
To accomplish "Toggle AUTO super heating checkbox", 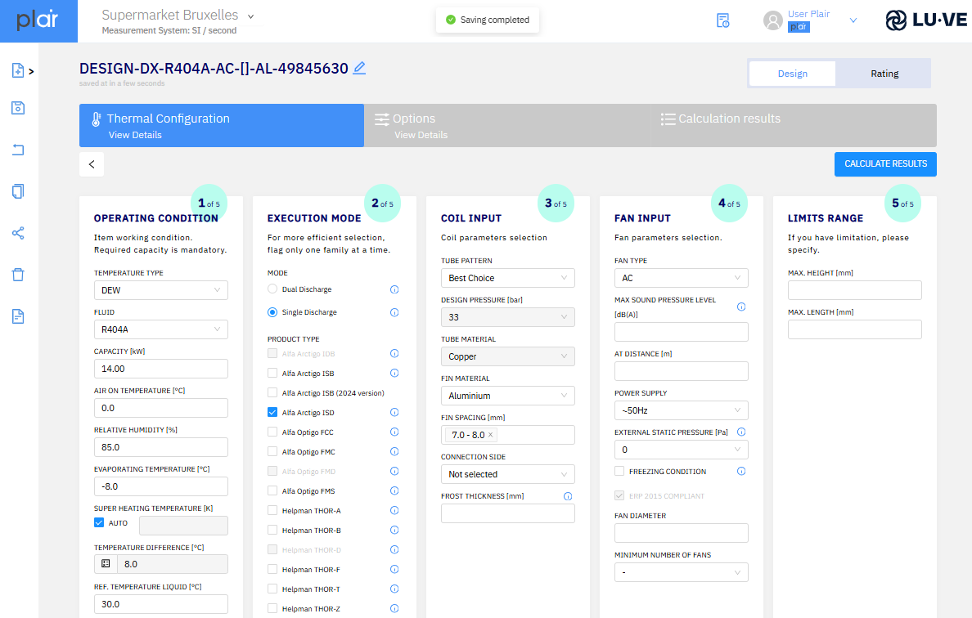I will coord(98,522).
